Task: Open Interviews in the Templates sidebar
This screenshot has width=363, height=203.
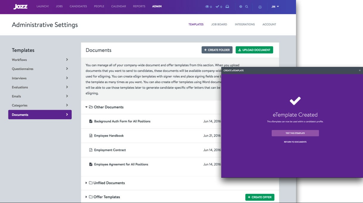Action: [x=40, y=78]
